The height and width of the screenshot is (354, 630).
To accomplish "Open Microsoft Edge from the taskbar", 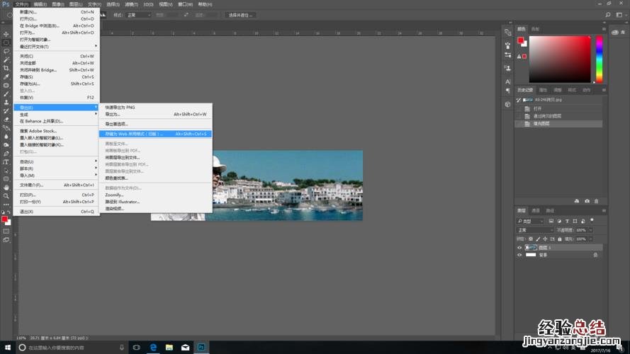I will (152, 348).
